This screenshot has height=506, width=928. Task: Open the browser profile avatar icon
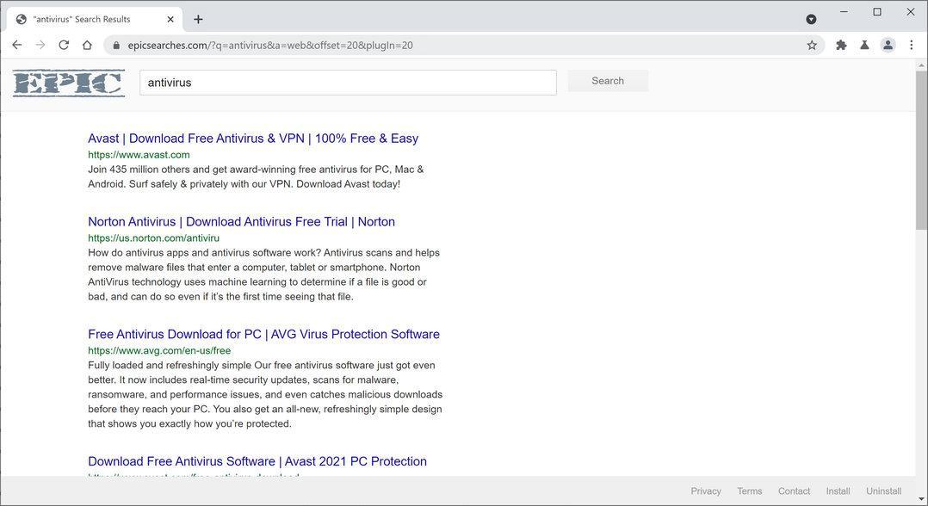point(888,45)
